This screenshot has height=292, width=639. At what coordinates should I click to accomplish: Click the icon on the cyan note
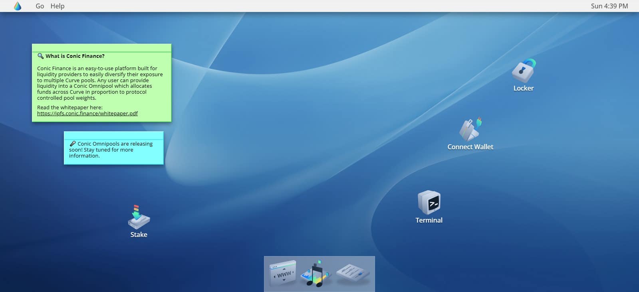tap(72, 144)
